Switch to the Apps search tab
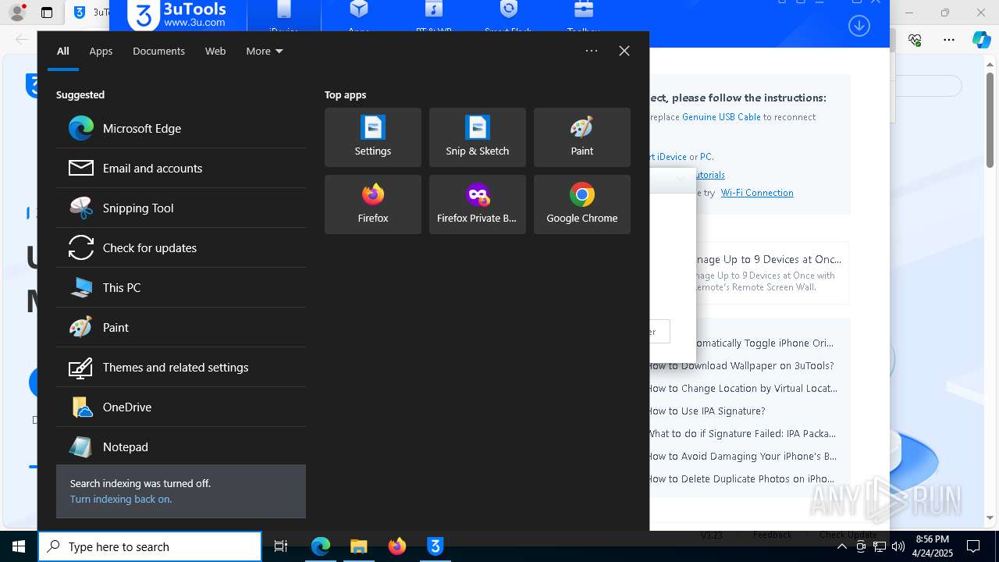The width and height of the screenshot is (999, 562). point(101,51)
